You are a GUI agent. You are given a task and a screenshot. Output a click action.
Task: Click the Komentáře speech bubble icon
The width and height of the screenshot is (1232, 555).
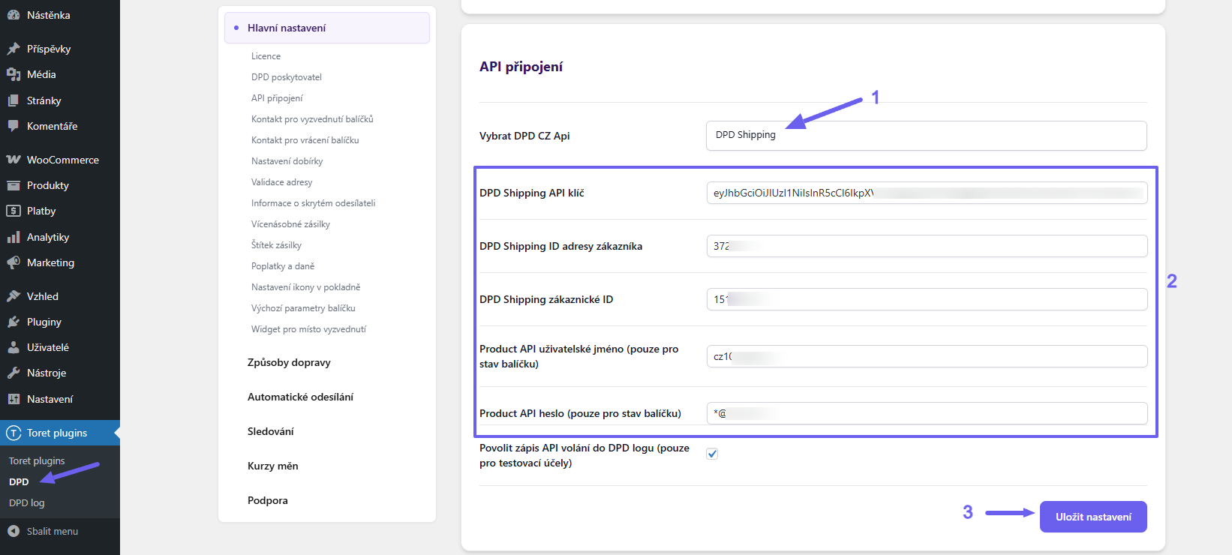14,126
